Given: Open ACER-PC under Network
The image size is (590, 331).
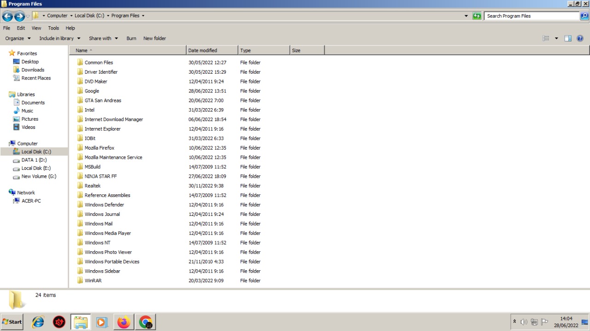Looking at the screenshot, I should (x=31, y=201).
